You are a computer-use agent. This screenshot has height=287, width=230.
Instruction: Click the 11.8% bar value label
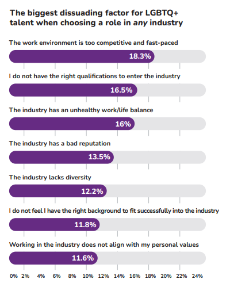pos(85,224)
